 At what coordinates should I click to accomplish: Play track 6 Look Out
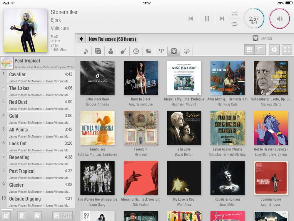point(38,146)
